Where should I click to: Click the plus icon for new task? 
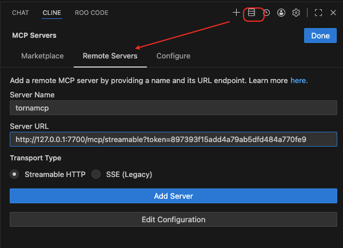[x=236, y=13]
